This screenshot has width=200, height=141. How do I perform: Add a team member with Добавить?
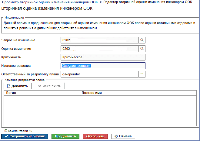[18, 86]
